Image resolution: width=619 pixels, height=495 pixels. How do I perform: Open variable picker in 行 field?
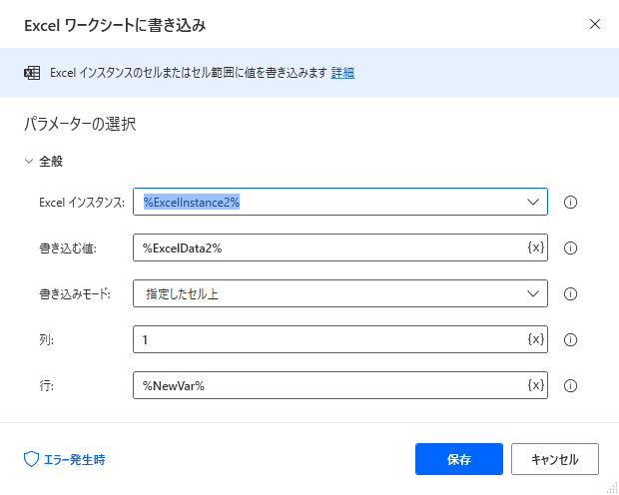point(536,385)
